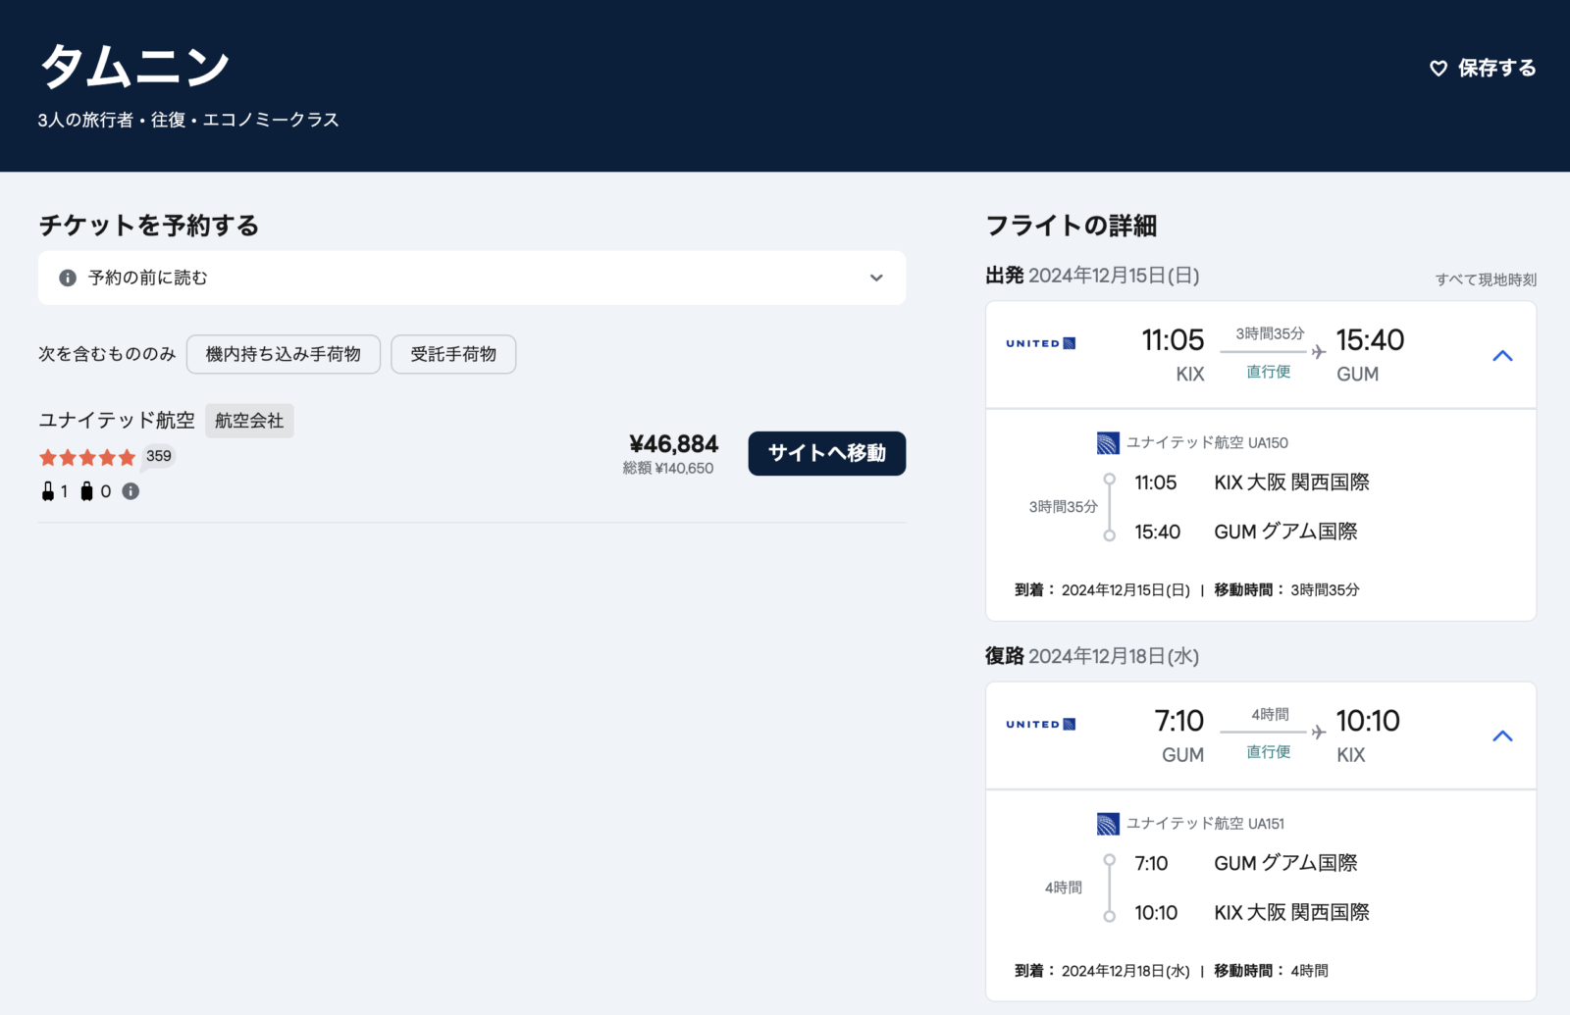This screenshot has height=1015, width=1570.
Task: Click the airplane icon on the 3時間35分 route line
Action: (1319, 351)
